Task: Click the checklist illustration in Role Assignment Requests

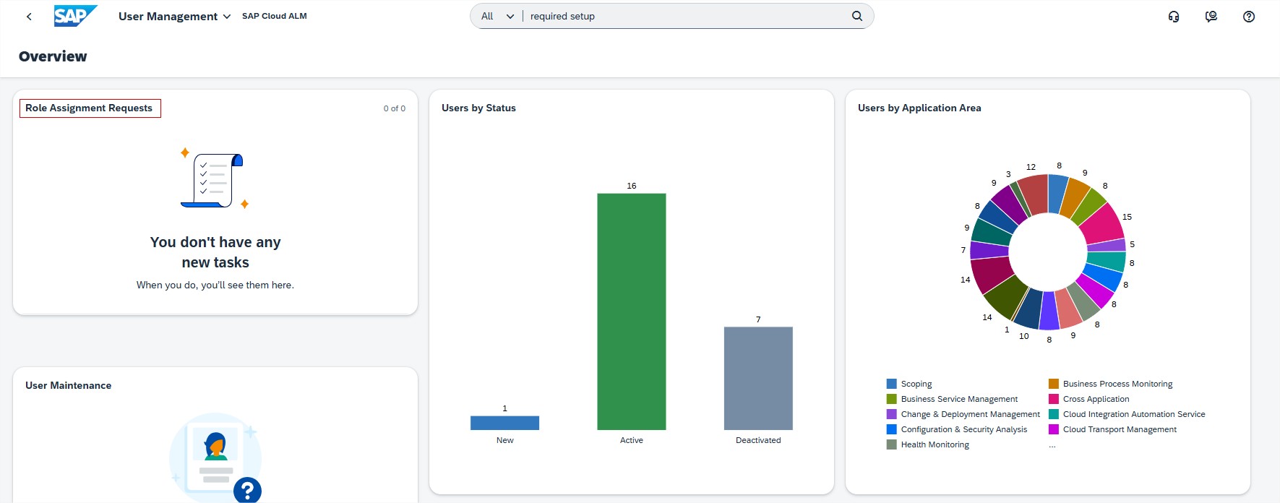Action: [x=215, y=181]
